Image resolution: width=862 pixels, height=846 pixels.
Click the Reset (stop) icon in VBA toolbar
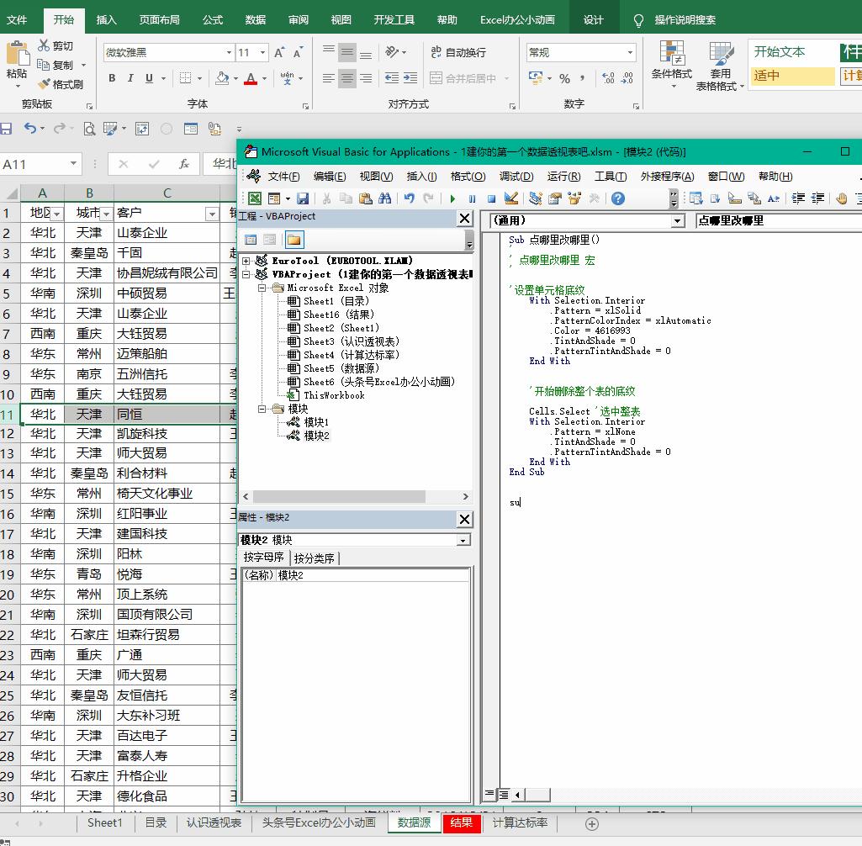pyautogui.click(x=491, y=198)
